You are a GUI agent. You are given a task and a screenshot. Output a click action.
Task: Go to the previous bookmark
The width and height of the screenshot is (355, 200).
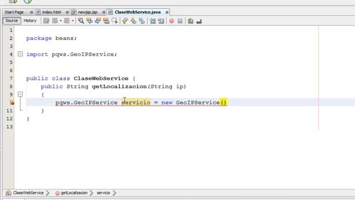pyautogui.click(x=125, y=21)
